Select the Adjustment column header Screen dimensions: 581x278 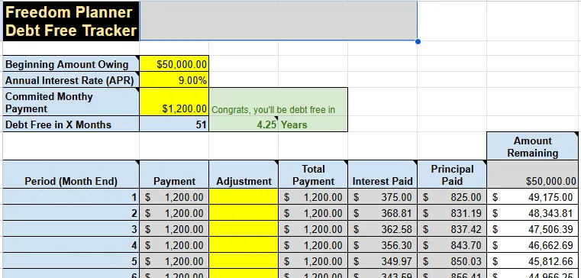244,174
